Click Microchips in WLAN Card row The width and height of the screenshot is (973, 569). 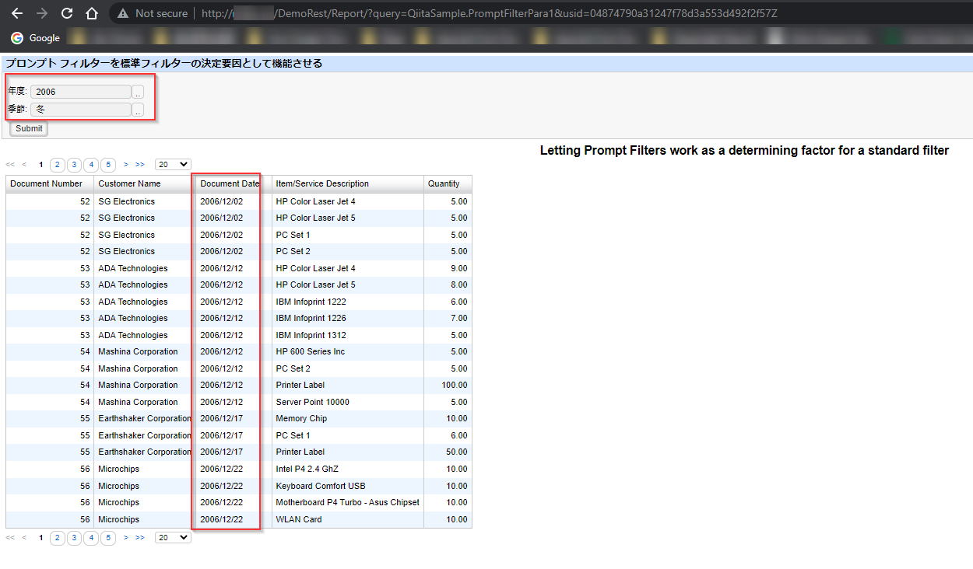144,519
